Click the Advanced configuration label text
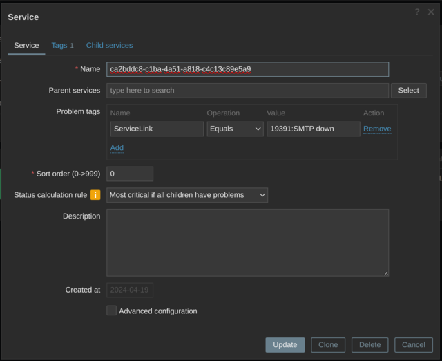This screenshot has width=442, height=361. (158, 311)
